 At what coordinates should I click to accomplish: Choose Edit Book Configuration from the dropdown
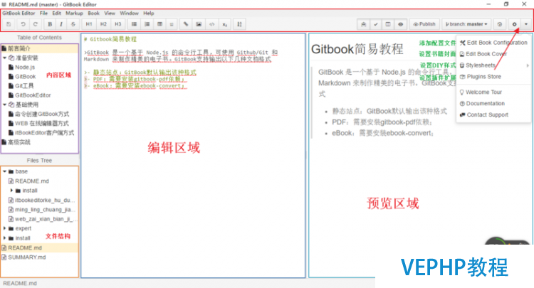point(494,43)
